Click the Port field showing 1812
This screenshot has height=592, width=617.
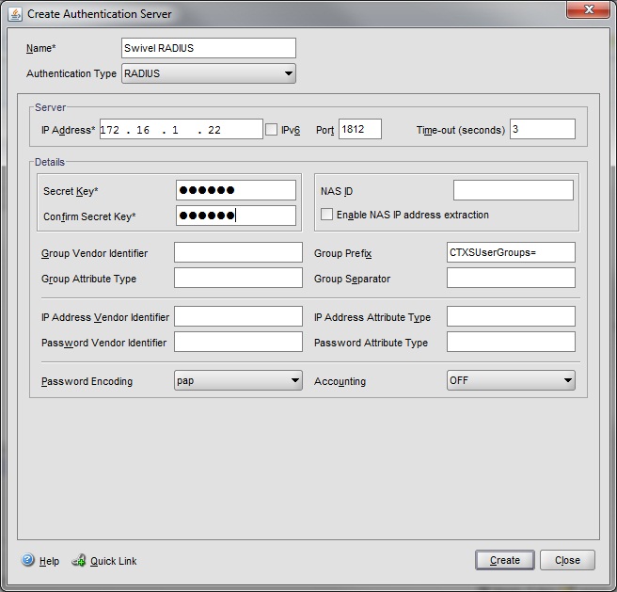click(360, 129)
